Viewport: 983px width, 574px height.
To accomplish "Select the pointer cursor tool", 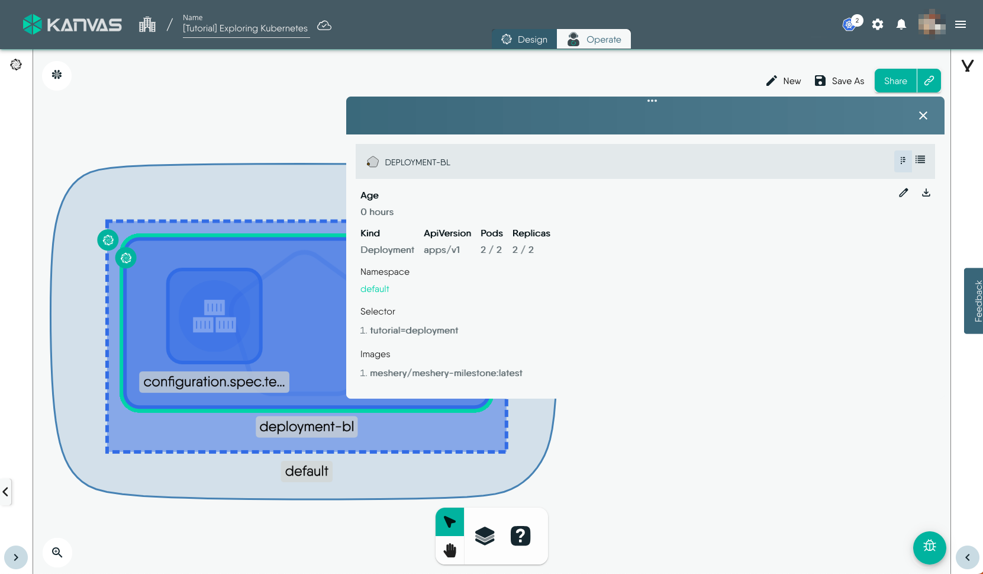I will [450, 522].
